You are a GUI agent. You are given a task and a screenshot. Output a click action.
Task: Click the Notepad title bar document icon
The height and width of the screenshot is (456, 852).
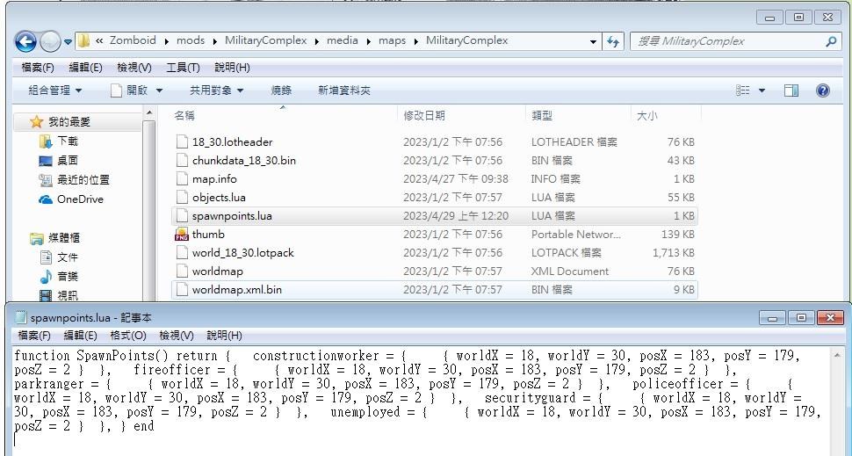tap(21, 317)
